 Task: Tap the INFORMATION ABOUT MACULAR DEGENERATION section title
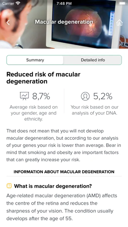tap(64, 172)
